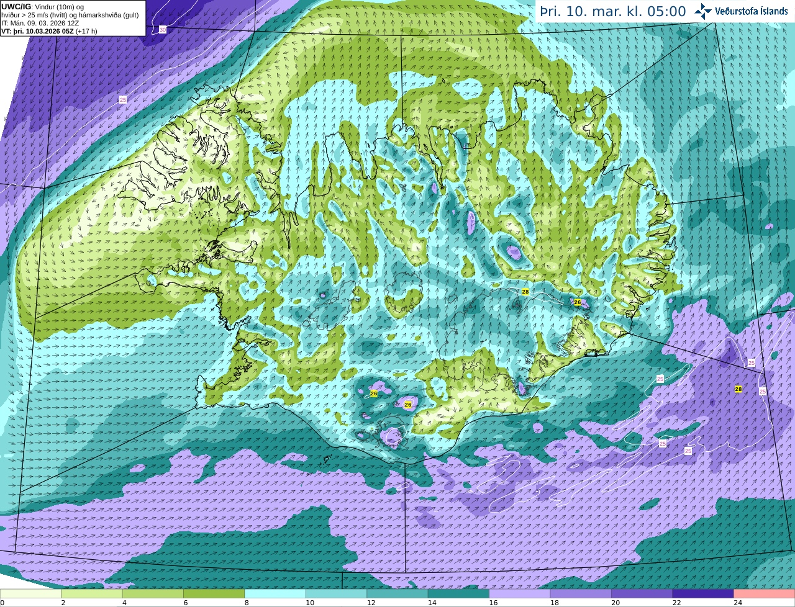Pick the 22–24 m/s dark indigo legend swatch
The height and width of the screenshot is (607, 795).
tap(703, 593)
